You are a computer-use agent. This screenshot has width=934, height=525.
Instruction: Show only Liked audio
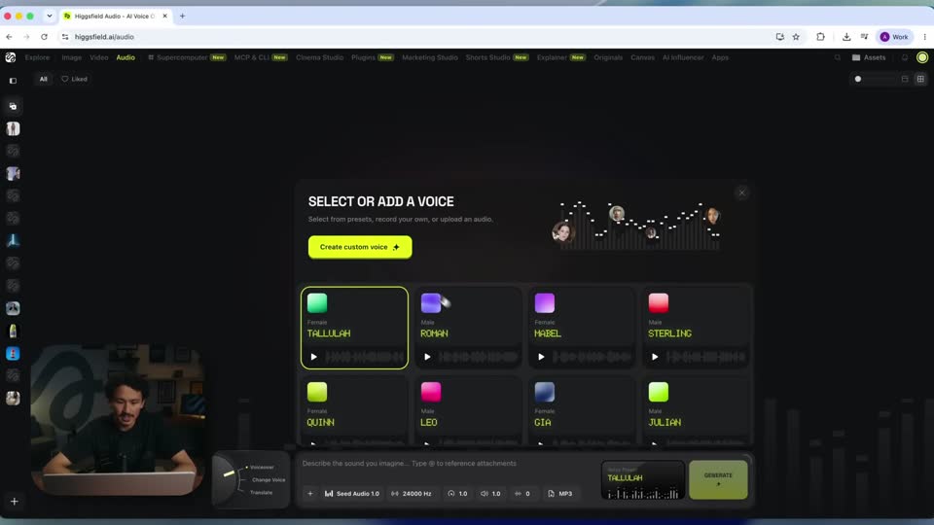75,79
